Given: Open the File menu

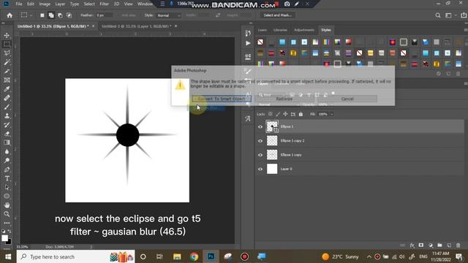Looking at the screenshot, I should point(19,4).
